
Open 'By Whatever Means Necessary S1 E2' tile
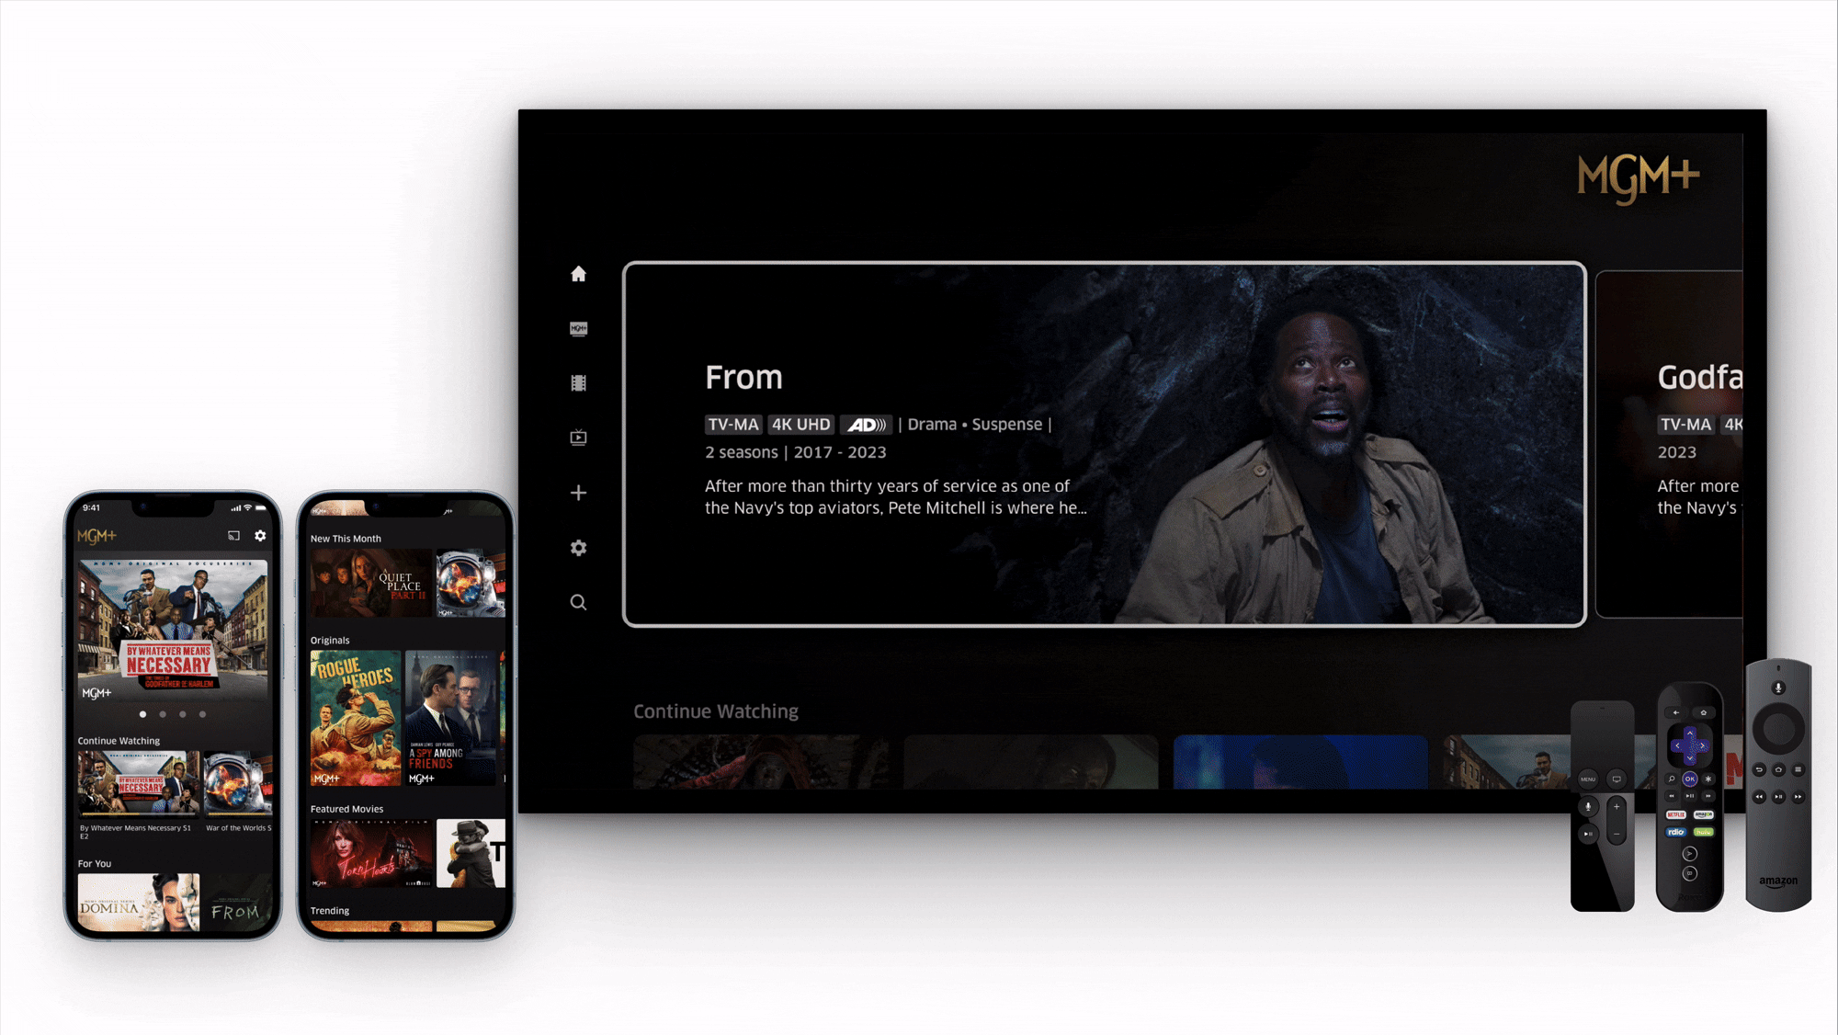point(138,784)
